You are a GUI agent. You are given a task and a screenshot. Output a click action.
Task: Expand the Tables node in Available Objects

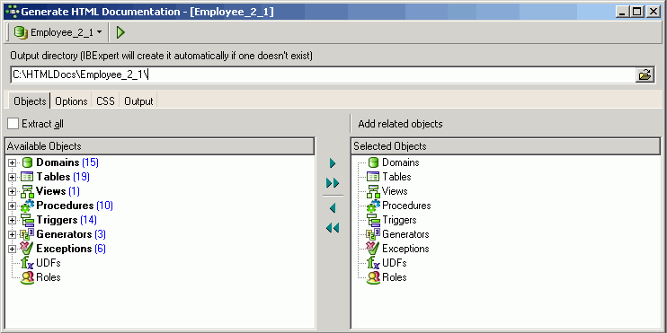click(x=12, y=177)
